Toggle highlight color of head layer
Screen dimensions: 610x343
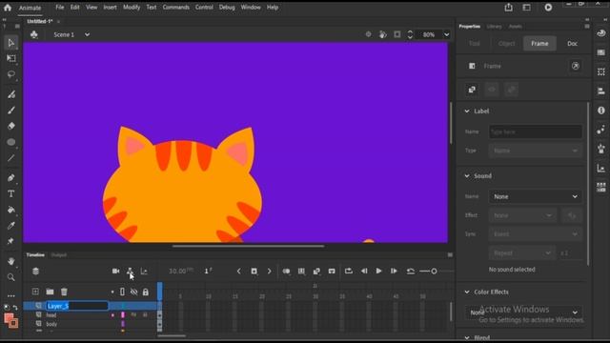point(112,315)
